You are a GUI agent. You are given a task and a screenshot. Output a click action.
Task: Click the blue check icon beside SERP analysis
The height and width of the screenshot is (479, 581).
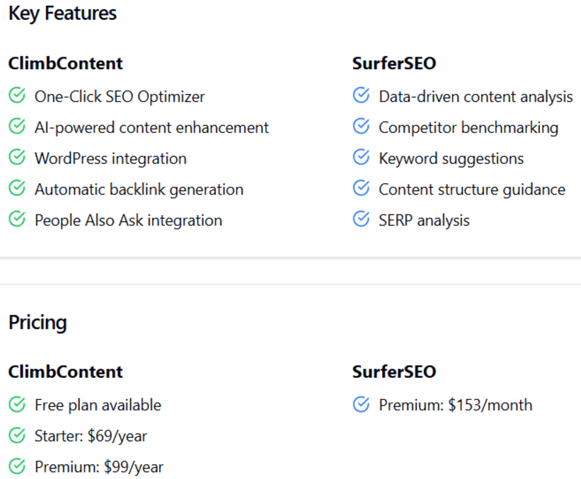click(x=362, y=219)
